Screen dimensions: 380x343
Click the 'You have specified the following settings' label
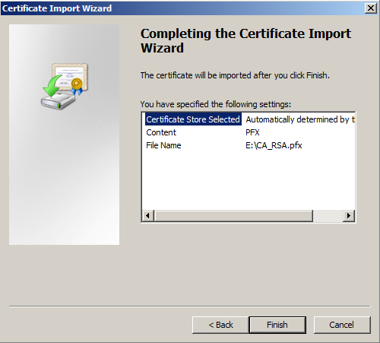(216, 104)
